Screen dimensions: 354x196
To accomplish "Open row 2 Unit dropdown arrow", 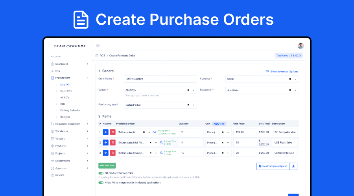I will 228,143.
